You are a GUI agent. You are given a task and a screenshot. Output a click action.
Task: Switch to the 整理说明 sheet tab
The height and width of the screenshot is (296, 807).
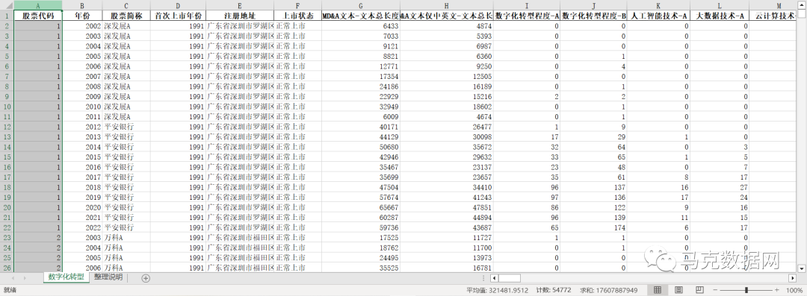[108, 277]
